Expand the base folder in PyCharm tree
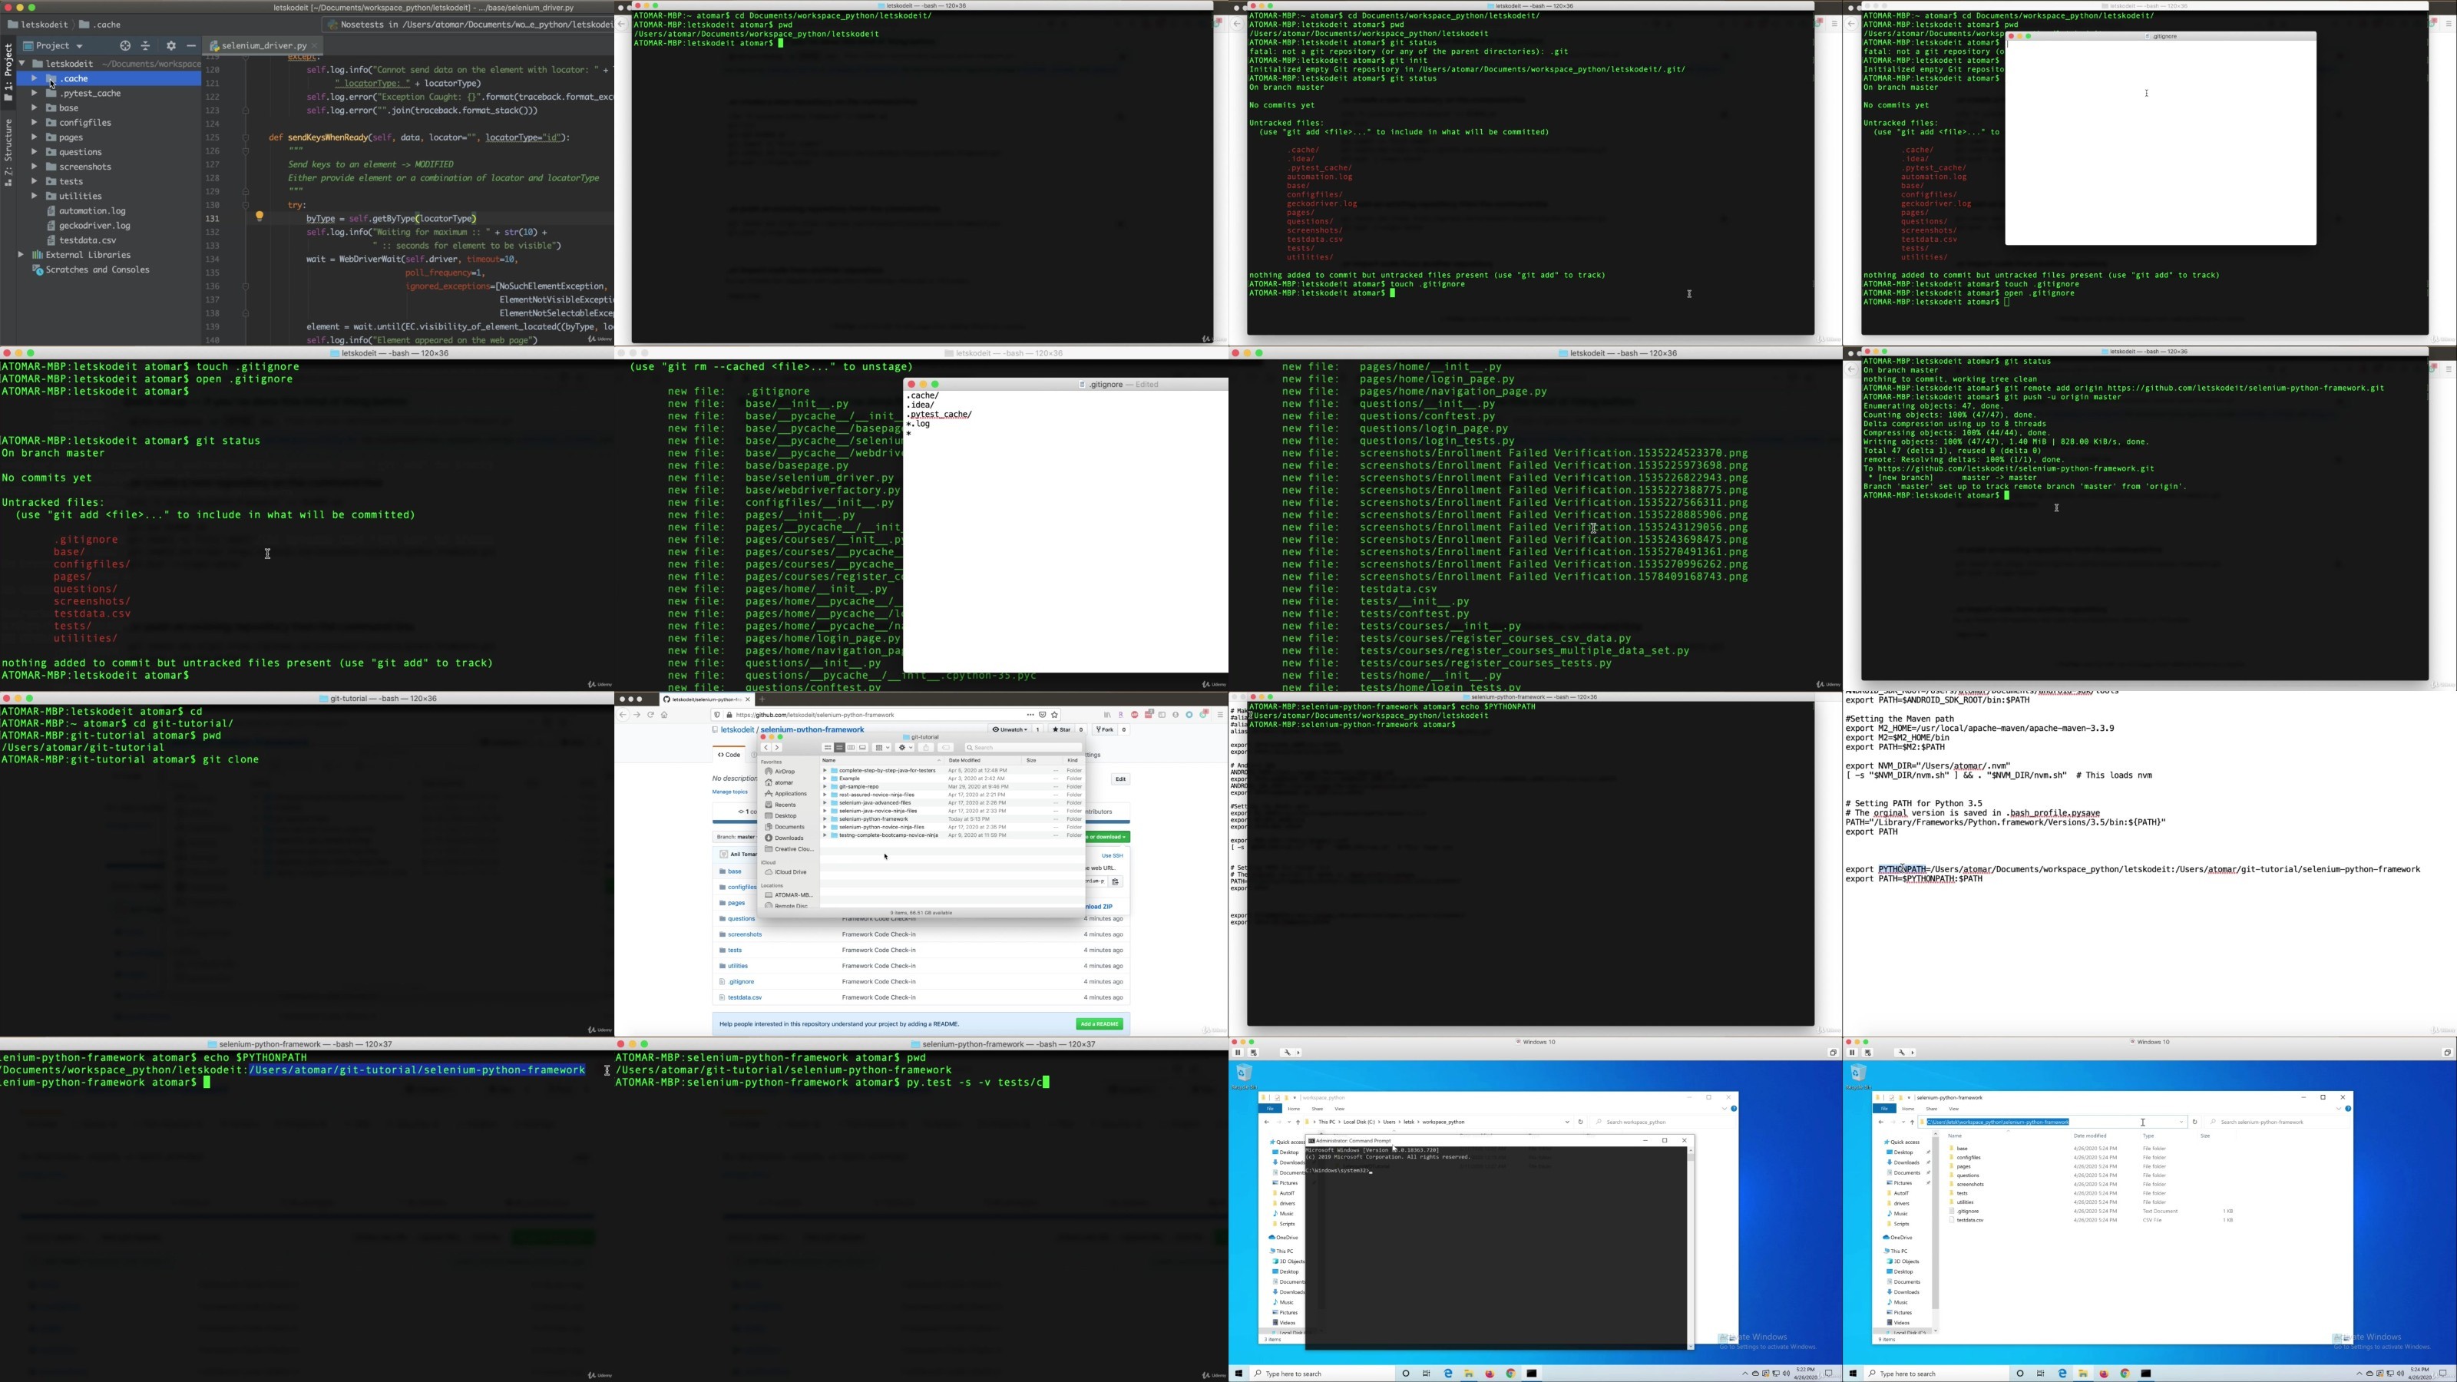2457x1382 pixels. 35,107
